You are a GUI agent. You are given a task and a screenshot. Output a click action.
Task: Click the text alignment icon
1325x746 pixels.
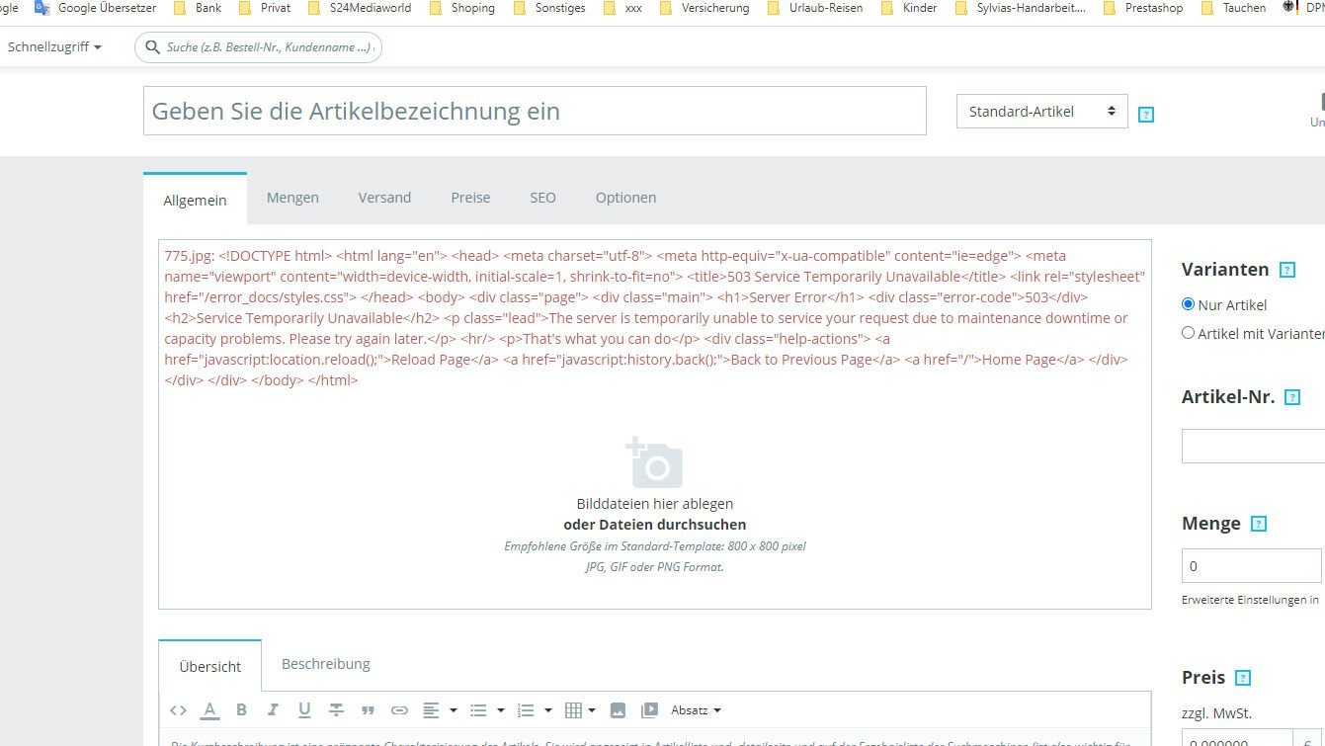click(x=431, y=710)
